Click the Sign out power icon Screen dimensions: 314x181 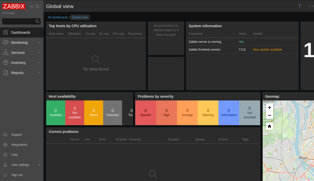pos(5,175)
